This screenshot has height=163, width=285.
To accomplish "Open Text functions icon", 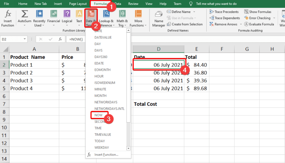I will coord(79,14).
